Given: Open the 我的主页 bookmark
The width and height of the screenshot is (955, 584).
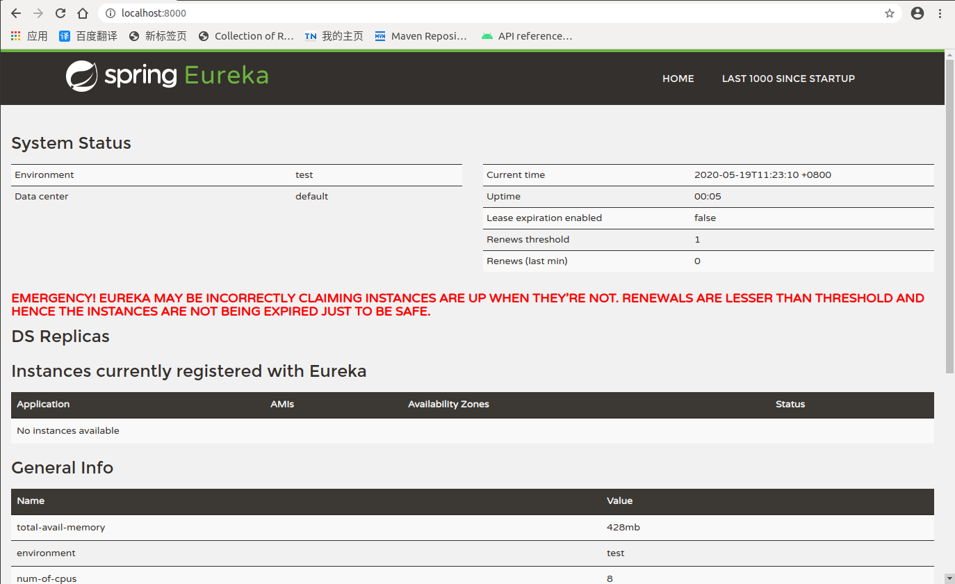Looking at the screenshot, I should pyautogui.click(x=334, y=36).
